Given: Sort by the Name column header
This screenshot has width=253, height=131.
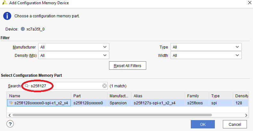Looking at the screenshot, I should [38, 96].
